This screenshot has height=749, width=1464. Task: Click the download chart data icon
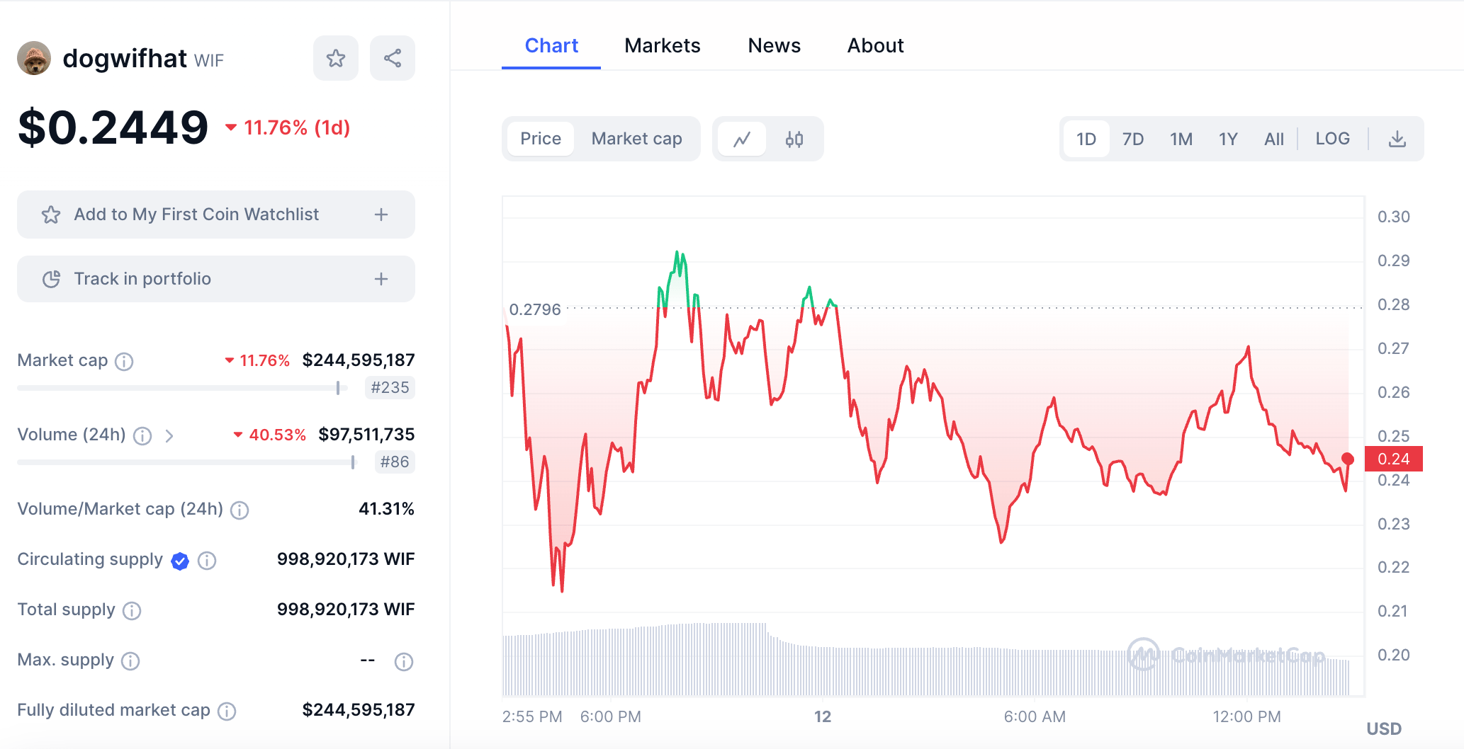[1397, 139]
